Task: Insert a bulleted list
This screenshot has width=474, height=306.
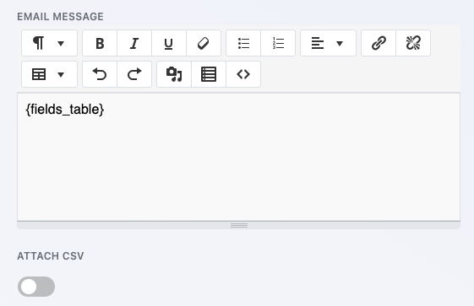Action: (x=243, y=43)
